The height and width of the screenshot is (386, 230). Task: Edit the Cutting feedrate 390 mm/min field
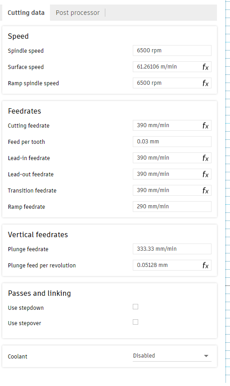(167, 125)
